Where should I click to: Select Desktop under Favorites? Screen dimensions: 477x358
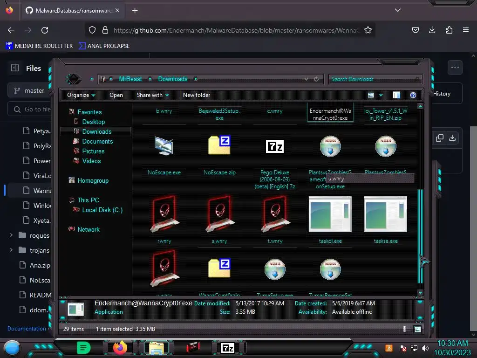coord(93,122)
